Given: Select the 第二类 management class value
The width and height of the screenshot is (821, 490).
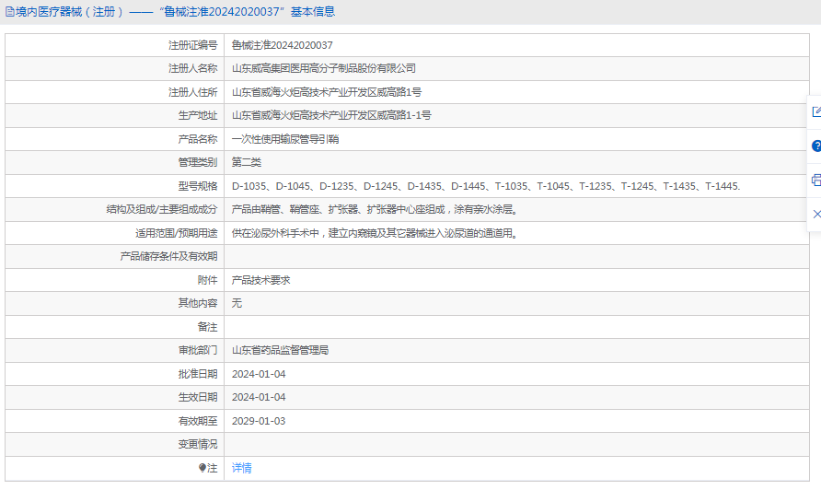Looking at the screenshot, I should 247,162.
